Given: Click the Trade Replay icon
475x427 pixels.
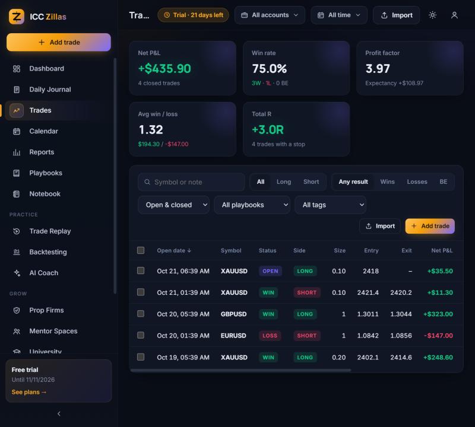Looking at the screenshot, I should coord(17,231).
